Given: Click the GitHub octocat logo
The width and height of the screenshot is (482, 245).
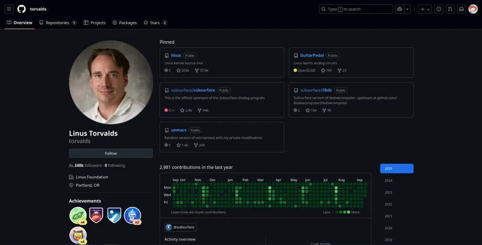Looking at the screenshot, I should 22,9.
